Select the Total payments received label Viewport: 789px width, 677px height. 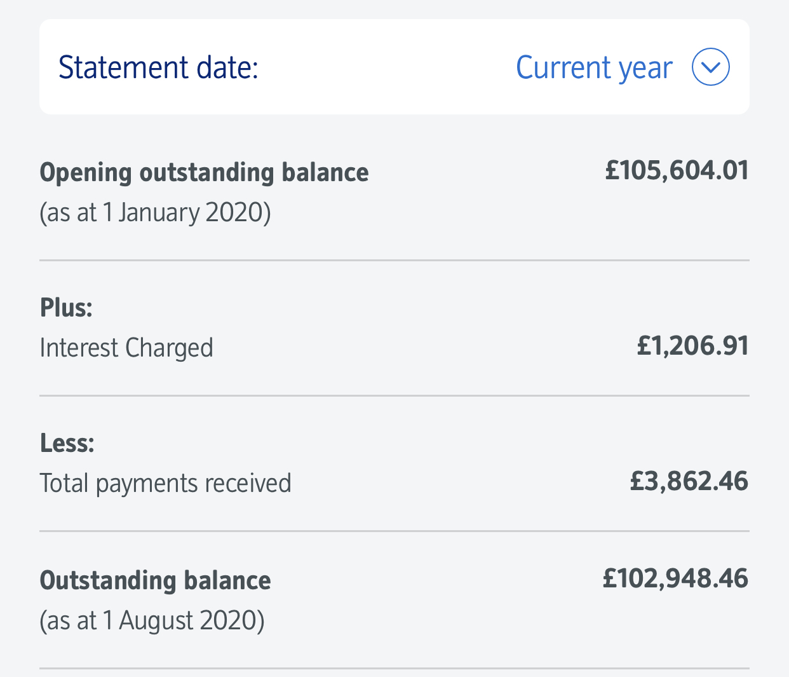(x=165, y=483)
